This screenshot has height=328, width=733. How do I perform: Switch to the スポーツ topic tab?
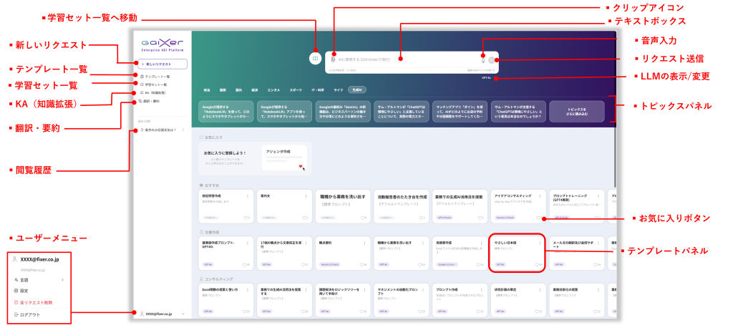pos(296,90)
